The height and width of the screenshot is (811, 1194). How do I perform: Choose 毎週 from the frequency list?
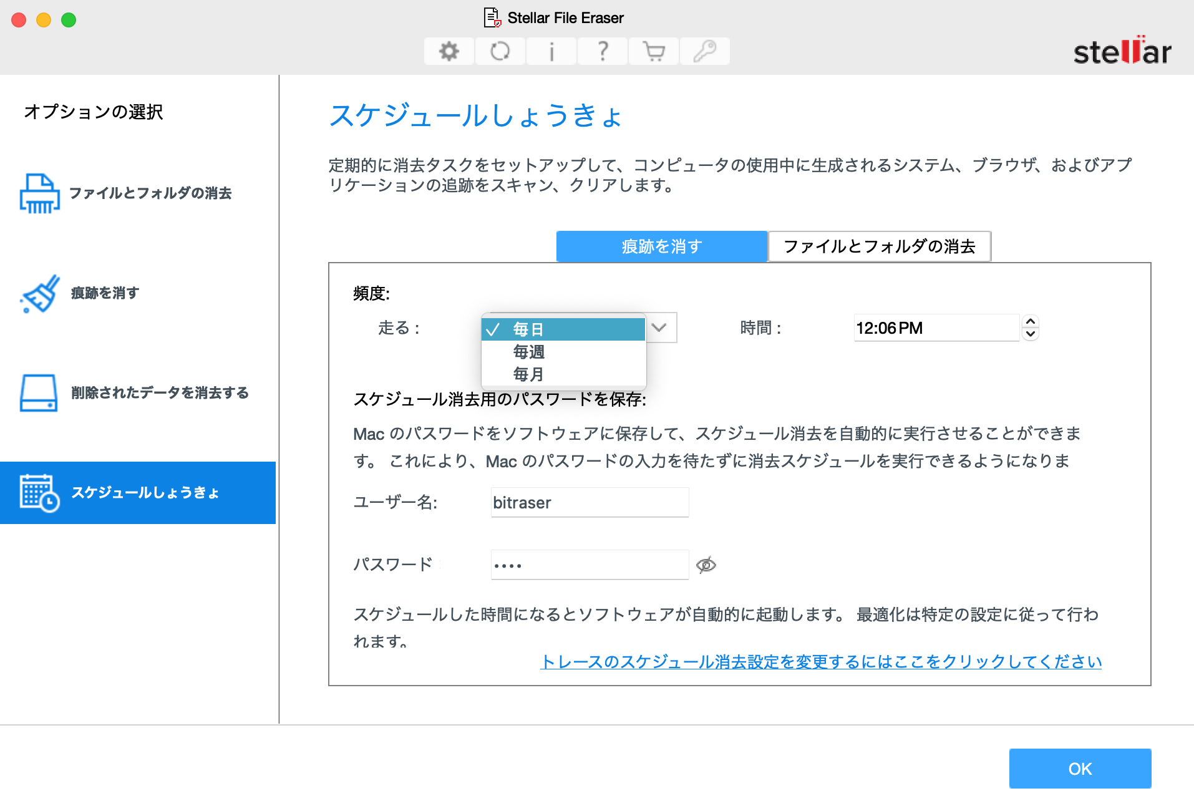563,352
